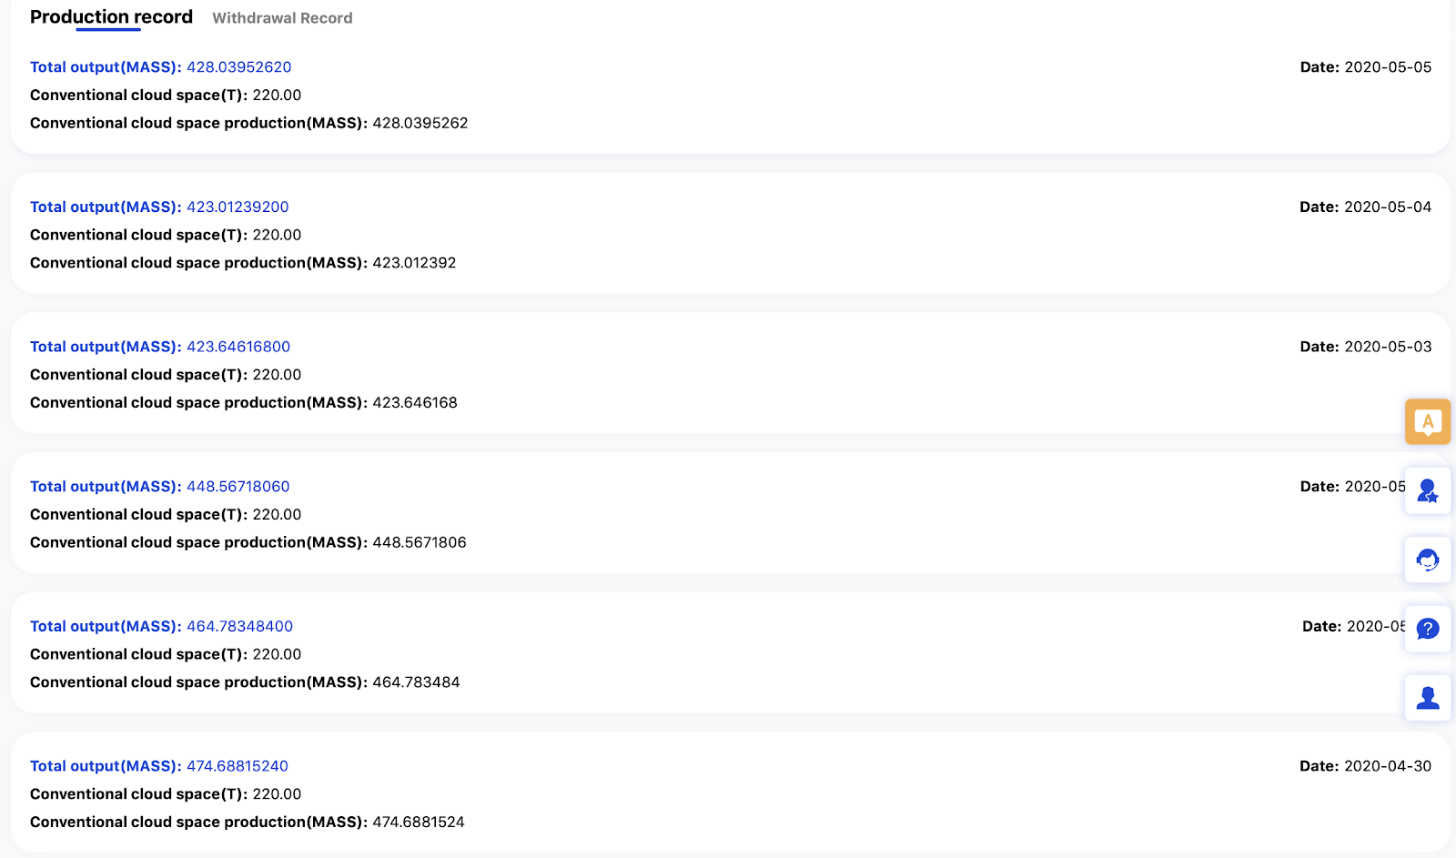Switch to the Withdrawal Record tab
Screen dimensions: 1456x858
282,18
